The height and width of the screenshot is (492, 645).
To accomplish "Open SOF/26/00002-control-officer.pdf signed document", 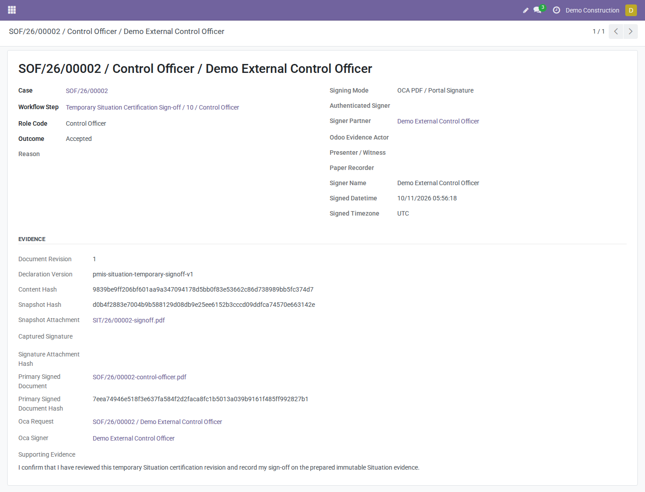I will [x=139, y=377].
